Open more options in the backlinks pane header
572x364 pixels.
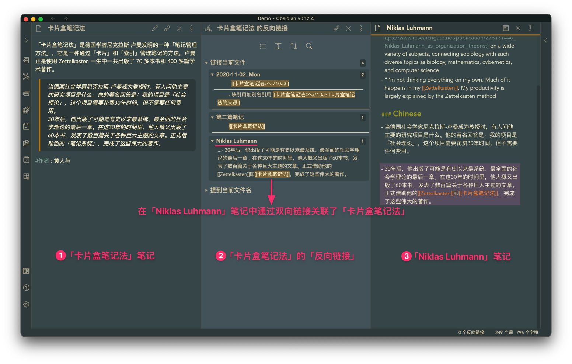[x=361, y=28]
